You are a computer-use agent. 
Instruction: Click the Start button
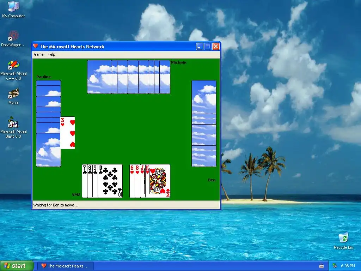click(x=17, y=266)
